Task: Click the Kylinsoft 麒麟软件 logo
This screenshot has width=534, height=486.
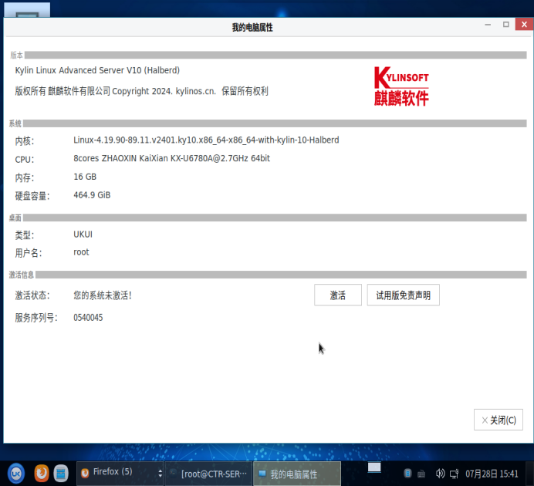Action: point(401,86)
